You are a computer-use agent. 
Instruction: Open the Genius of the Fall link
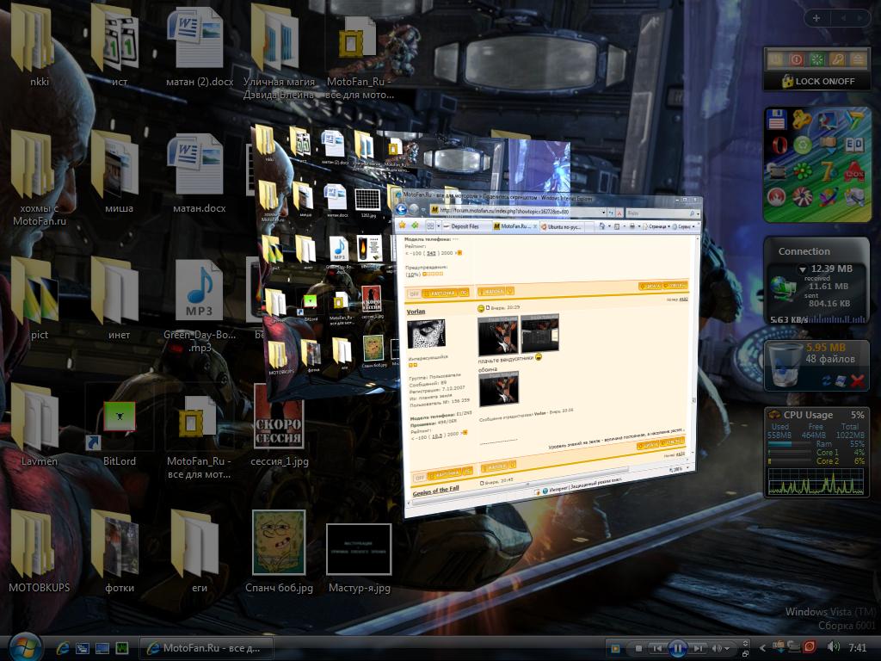436,491
